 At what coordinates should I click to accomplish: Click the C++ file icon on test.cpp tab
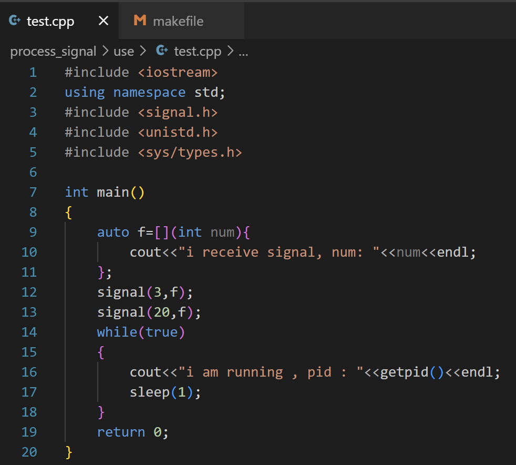point(15,21)
